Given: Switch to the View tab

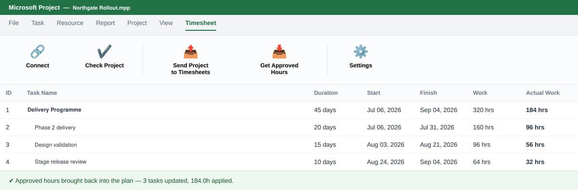Looking at the screenshot, I should pyautogui.click(x=166, y=23).
